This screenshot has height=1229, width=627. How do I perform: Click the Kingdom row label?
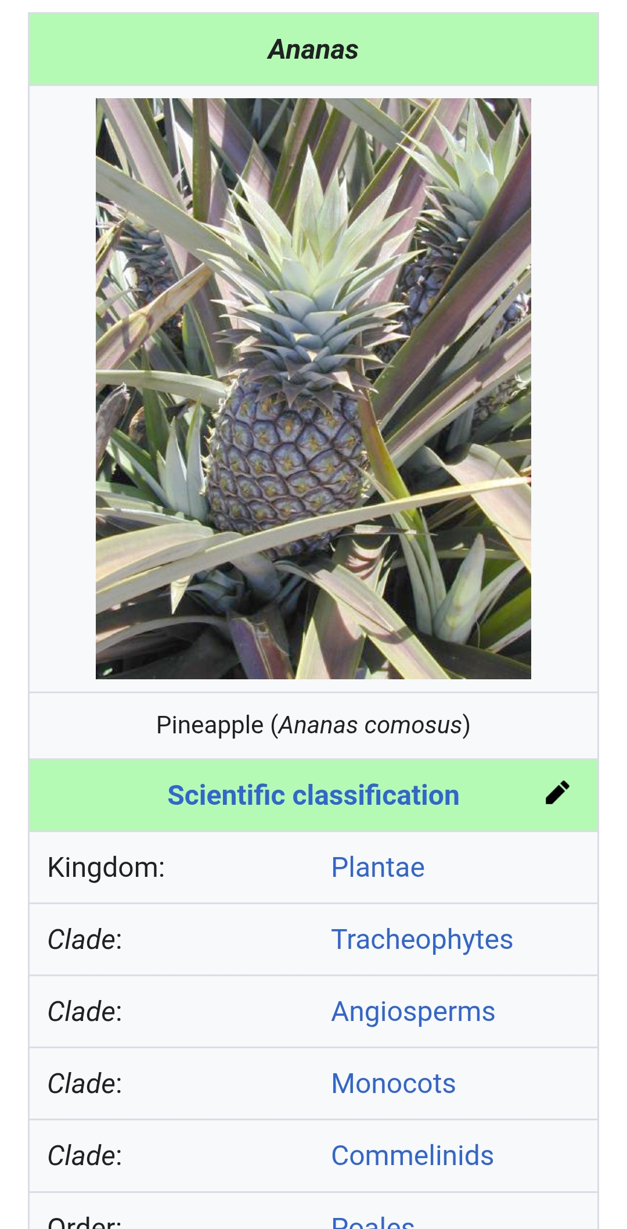coord(106,868)
